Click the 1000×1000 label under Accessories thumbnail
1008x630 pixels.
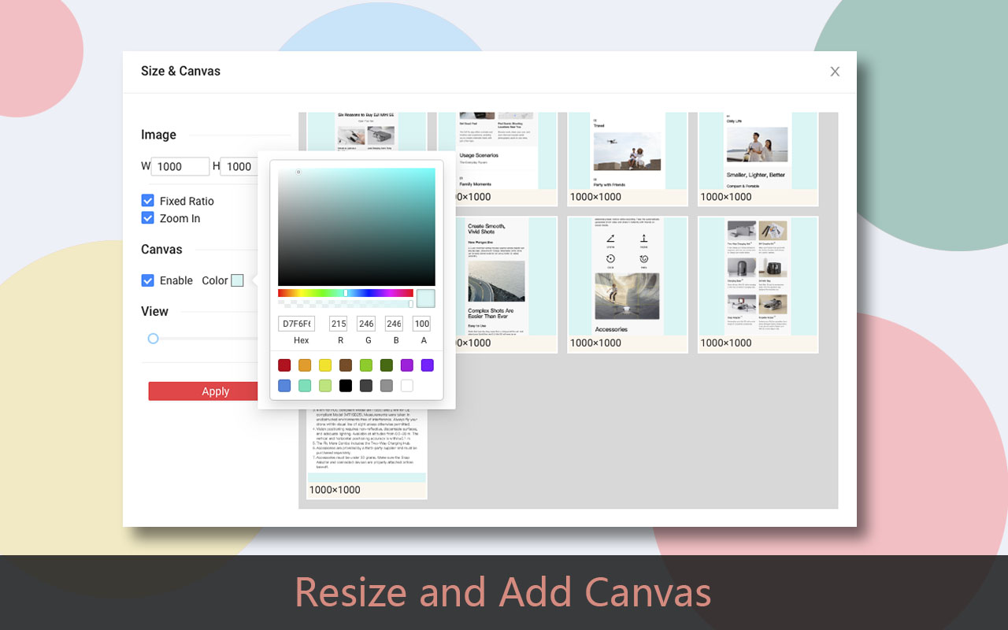coord(595,343)
